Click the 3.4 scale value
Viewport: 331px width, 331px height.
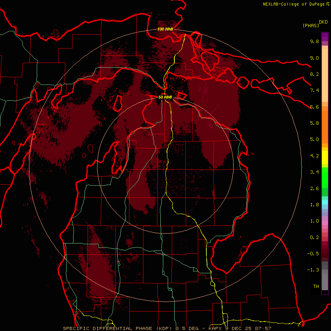(x=314, y=172)
